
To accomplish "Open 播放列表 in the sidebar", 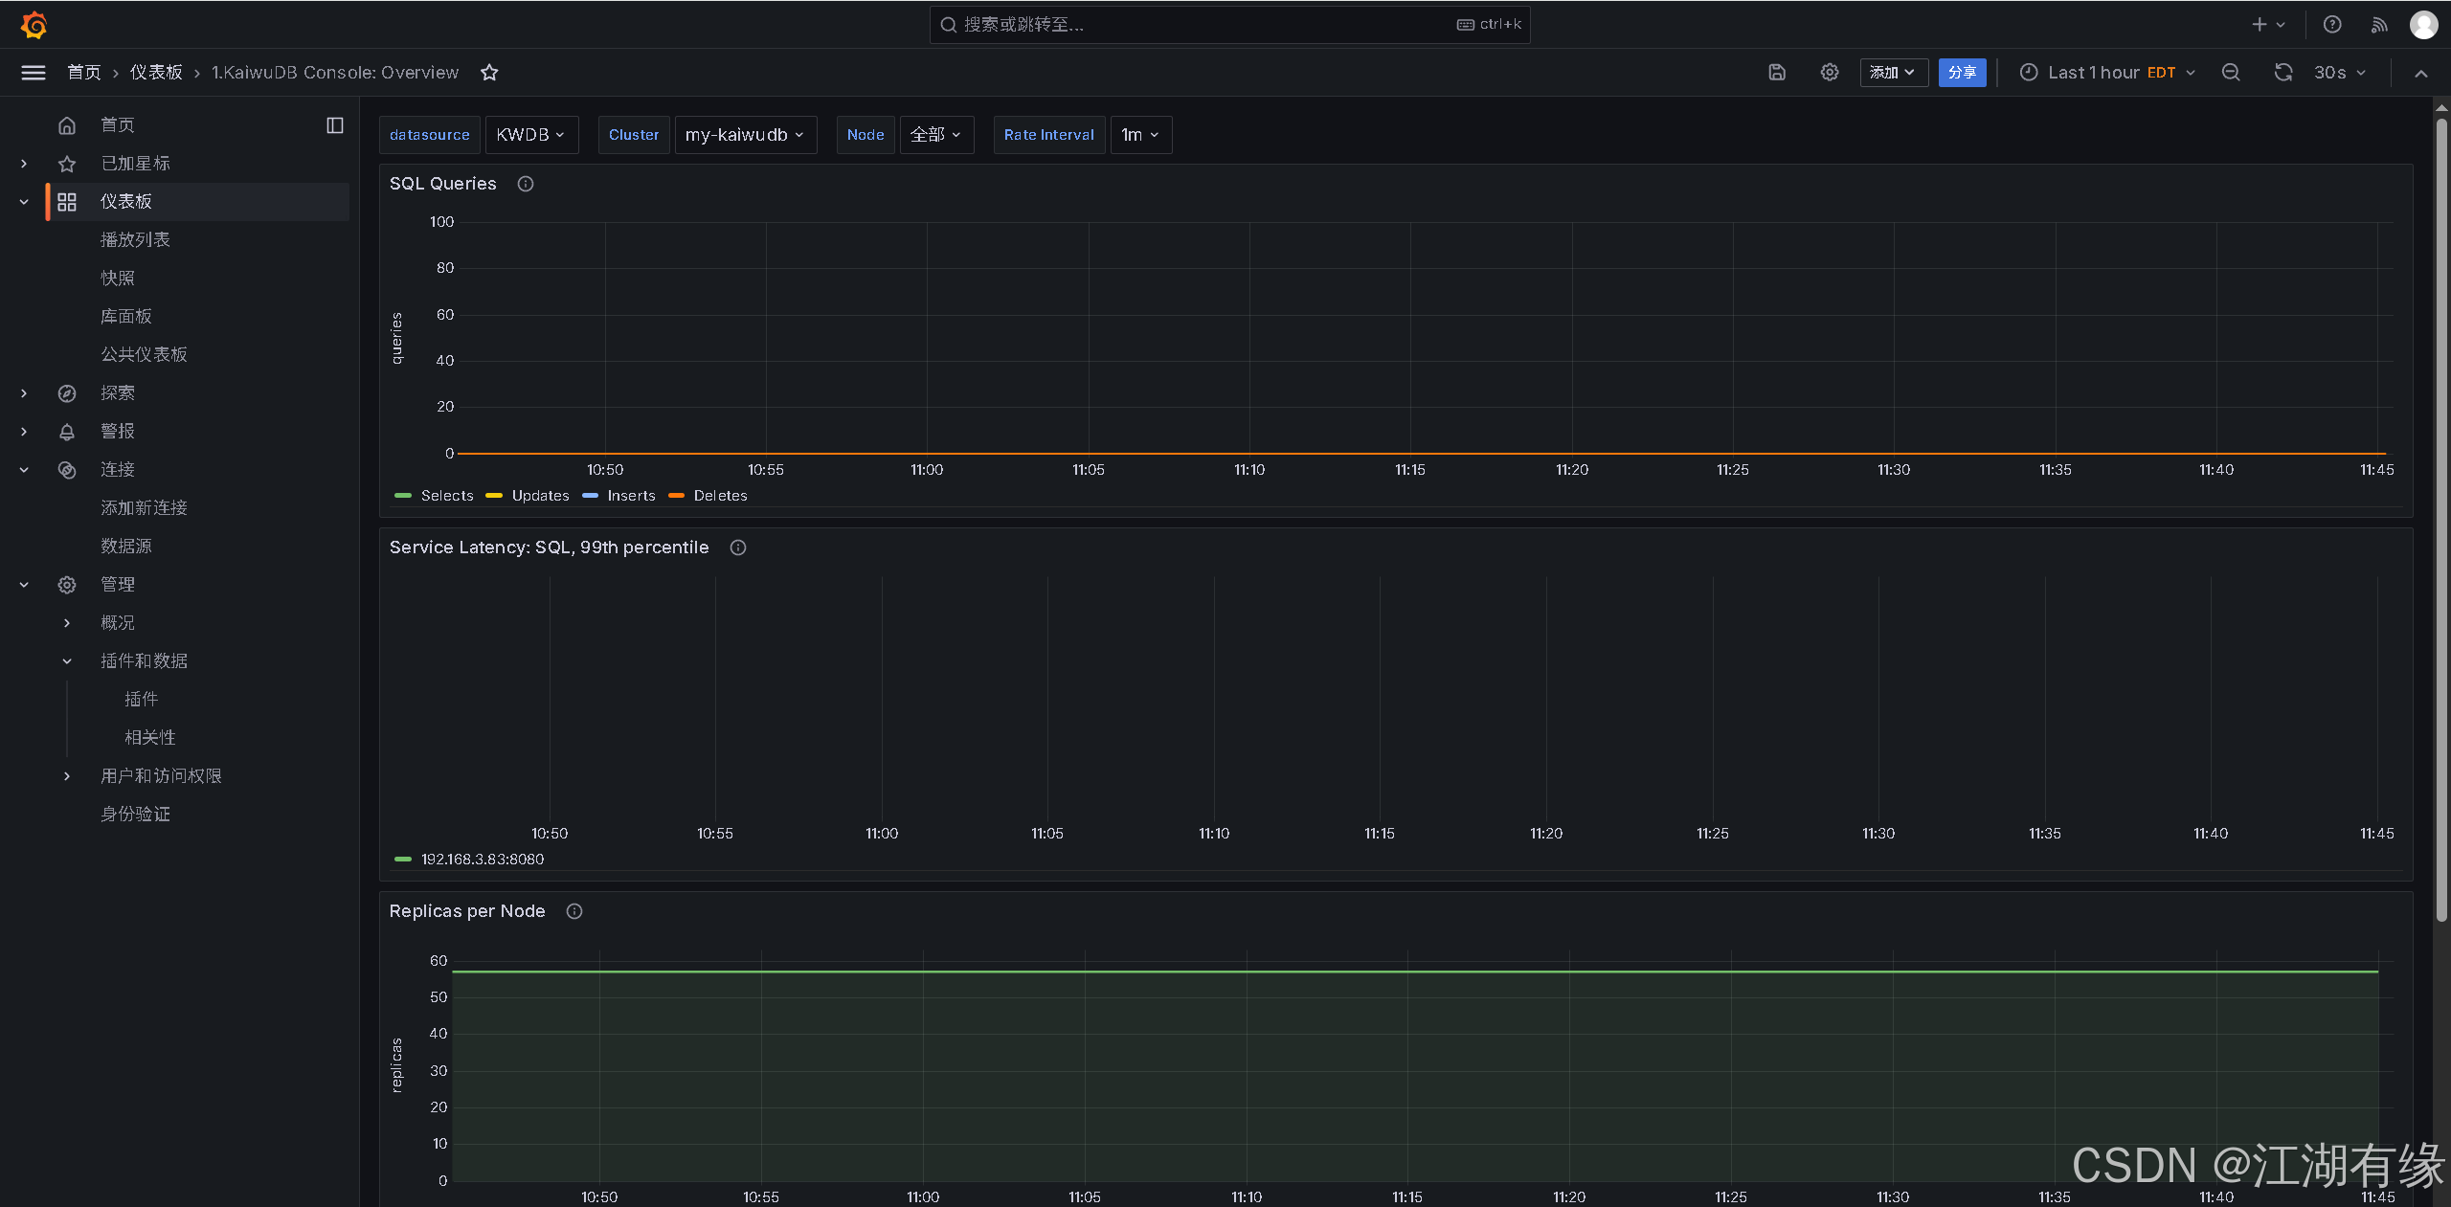I will 135,240.
